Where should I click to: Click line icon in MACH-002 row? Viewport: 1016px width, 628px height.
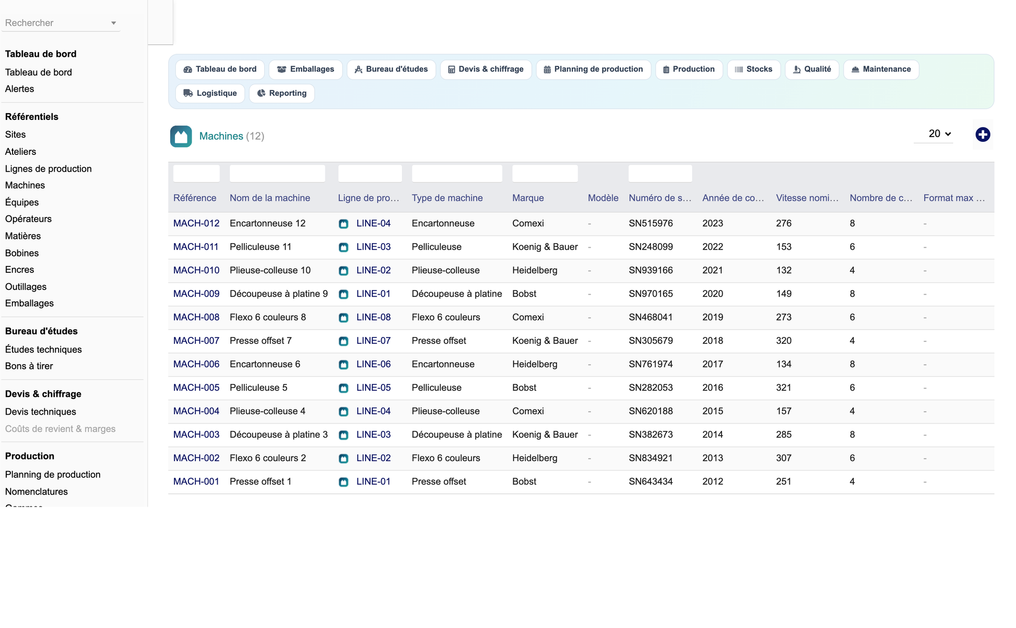[344, 458]
